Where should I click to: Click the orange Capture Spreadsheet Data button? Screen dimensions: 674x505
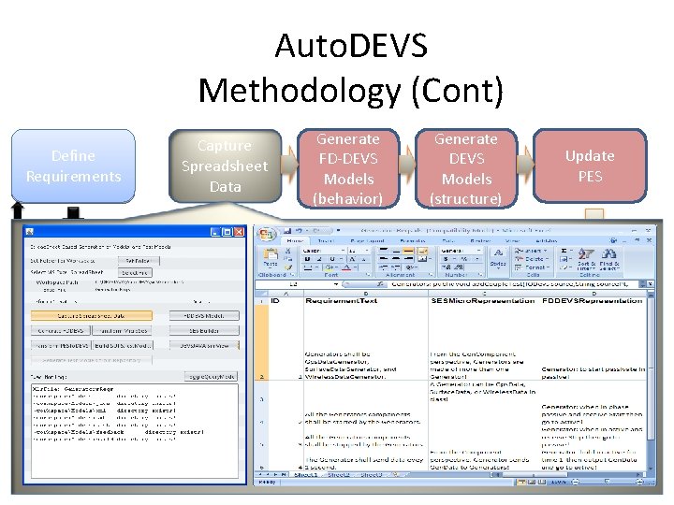point(92,316)
